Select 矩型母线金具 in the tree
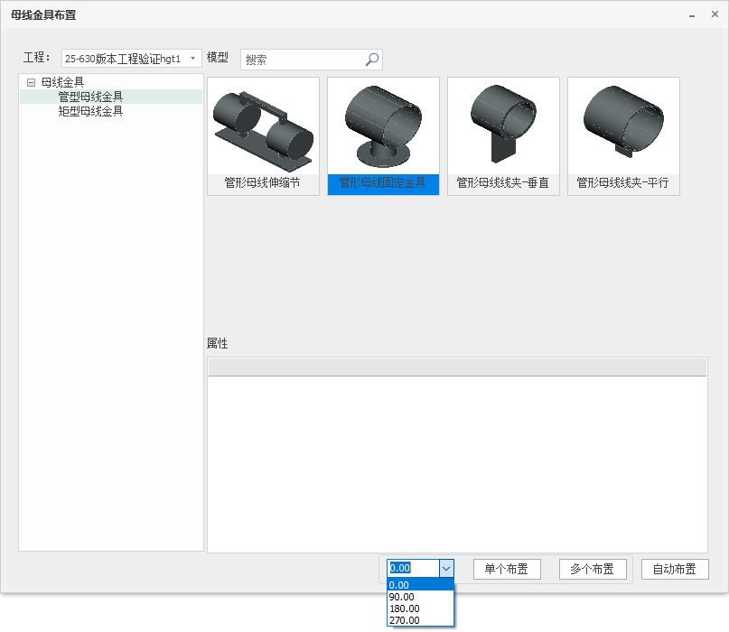 [90, 111]
